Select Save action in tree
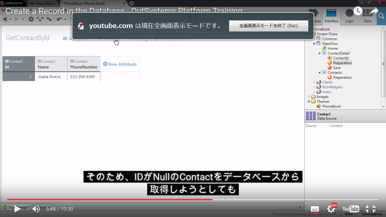 [x=337, y=68]
